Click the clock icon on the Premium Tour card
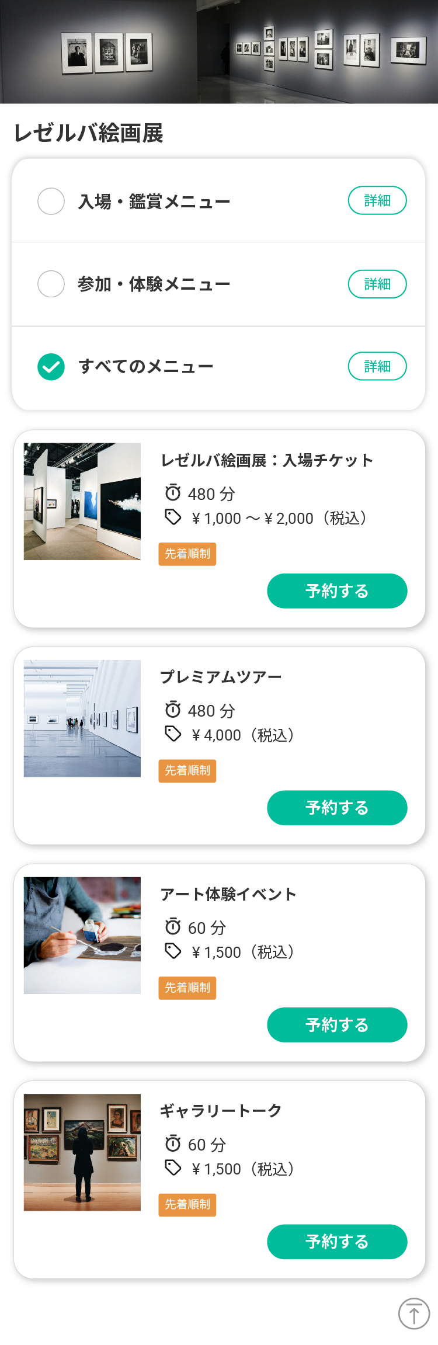Image resolution: width=438 pixels, height=1345 pixels. pyautogui.click(x=173, y=710)
